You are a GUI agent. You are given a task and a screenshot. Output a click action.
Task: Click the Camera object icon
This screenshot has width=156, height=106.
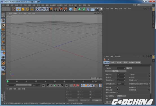pos(97,9)
